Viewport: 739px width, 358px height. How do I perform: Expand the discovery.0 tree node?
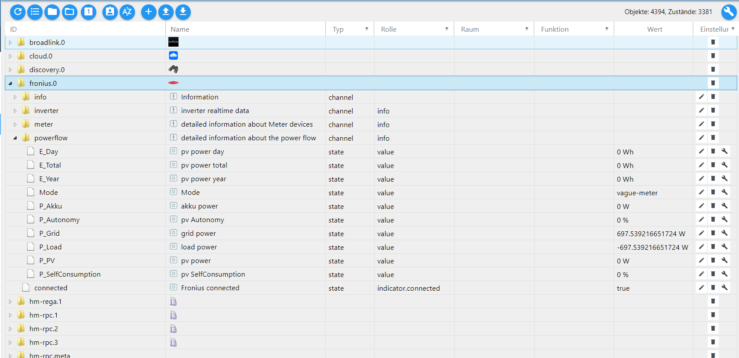click(11, 70)
